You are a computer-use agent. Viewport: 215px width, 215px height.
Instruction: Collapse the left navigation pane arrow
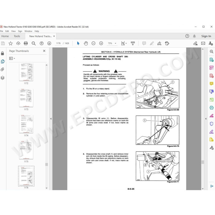51,119
